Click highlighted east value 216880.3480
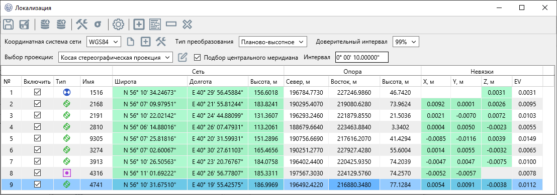 click(x=354, y=184)
